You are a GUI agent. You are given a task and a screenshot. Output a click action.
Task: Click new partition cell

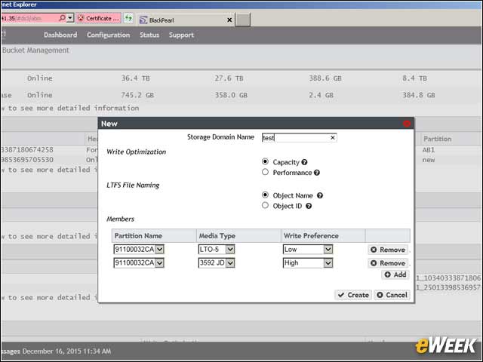[429, 160]
